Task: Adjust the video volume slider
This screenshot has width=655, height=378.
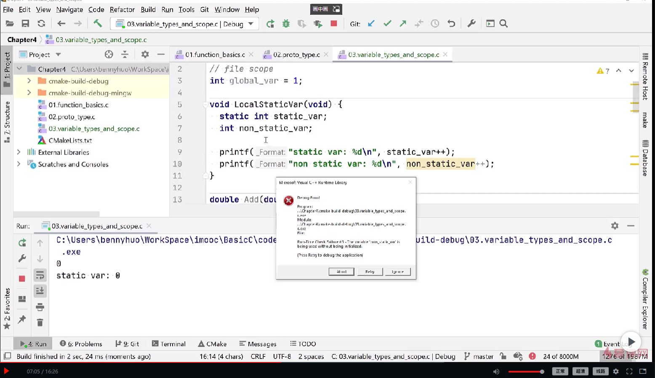Action: (x=525, y=371)
